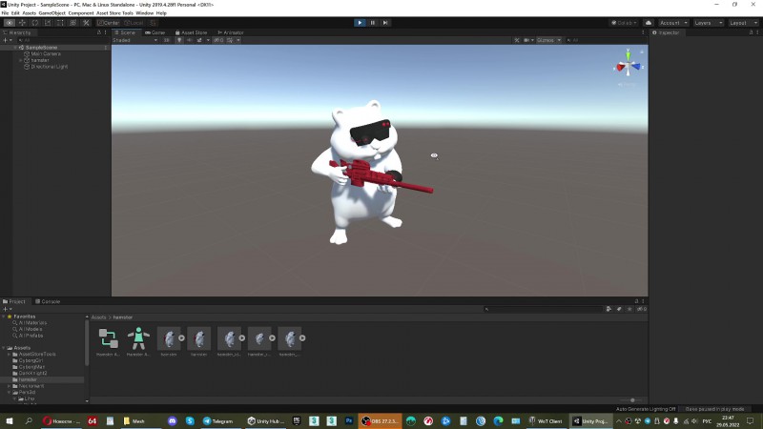The image size is (763, 429).
Task: Expand the first hamster model asset
Action: [x=181, y=338]
